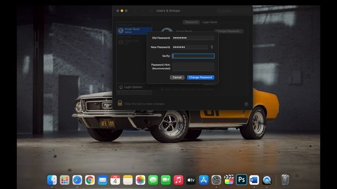Open the Photos app in the Dock
Image resolution: width=337 pixels, height=189 pixels.
click(141, 180)
